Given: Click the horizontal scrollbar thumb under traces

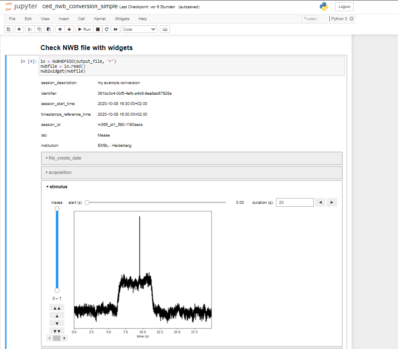Looking at the screenshot, I should click(57, 338).
